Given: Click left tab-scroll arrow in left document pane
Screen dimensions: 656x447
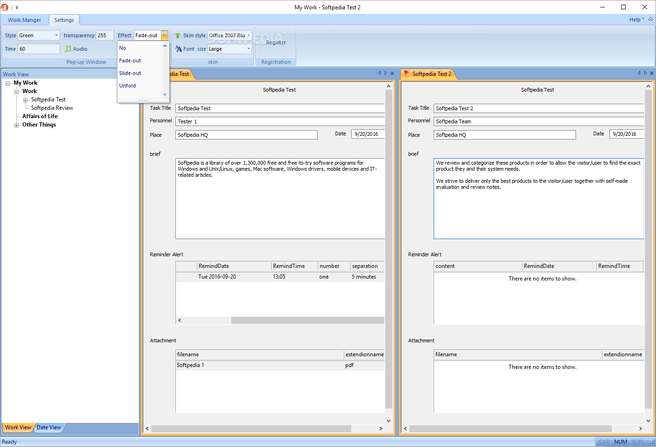Looking at the screenshot, I should 380,73.
